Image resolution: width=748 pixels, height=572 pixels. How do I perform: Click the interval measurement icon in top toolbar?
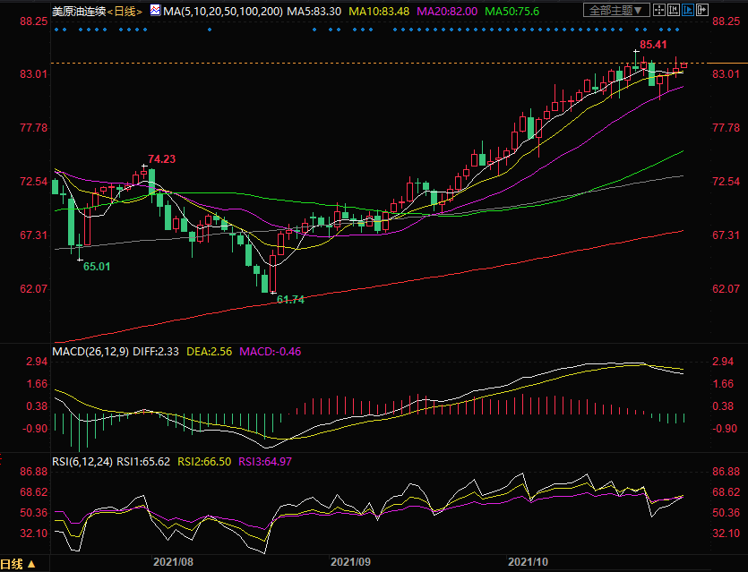(675, 11)
